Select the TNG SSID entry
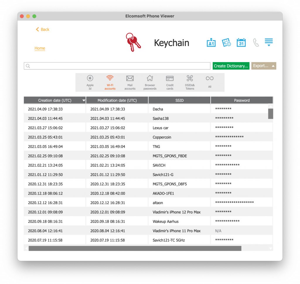Screen dimensions: 300x284 click(x=156, y=147)
